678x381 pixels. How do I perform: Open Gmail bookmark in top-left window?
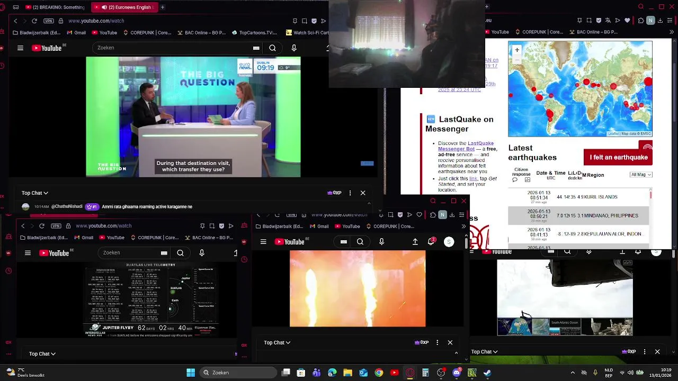(x=76, y=33)
